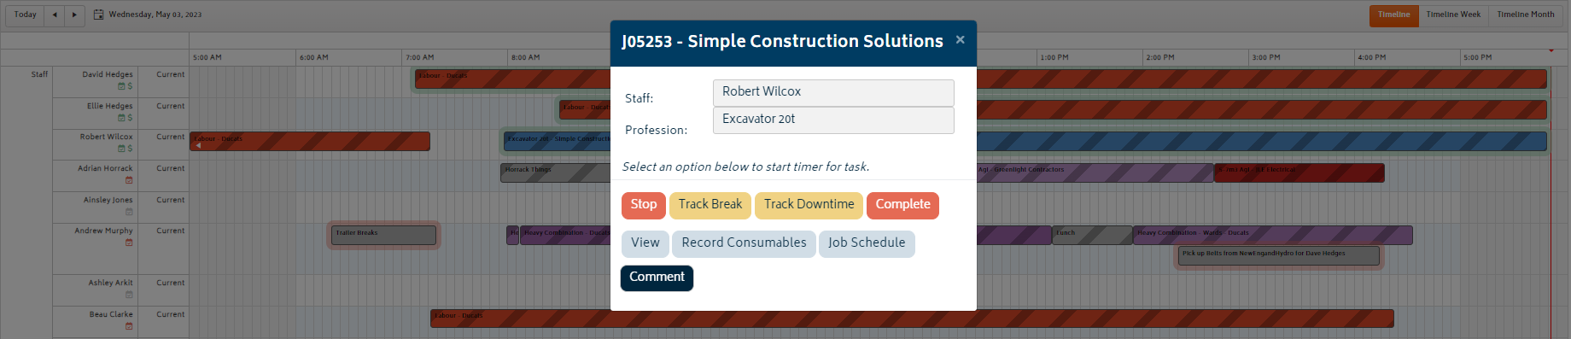Viewport: 1571px width, 339px height.
Task: Start tracking a break
Action: pos(710,205)
